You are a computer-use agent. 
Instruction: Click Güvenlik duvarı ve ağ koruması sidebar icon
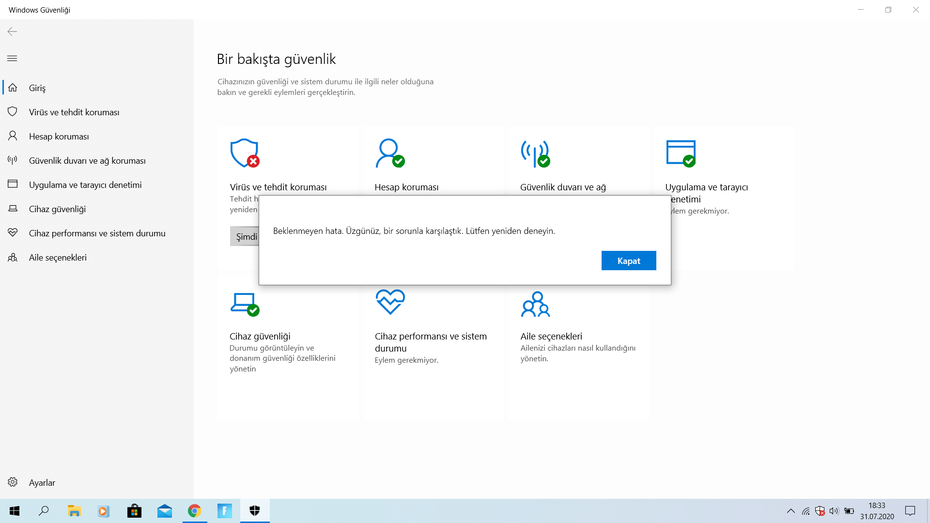tap(13, 160)
